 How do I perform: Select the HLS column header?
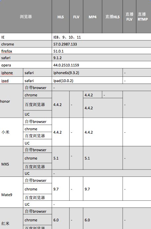click(60, 17)
